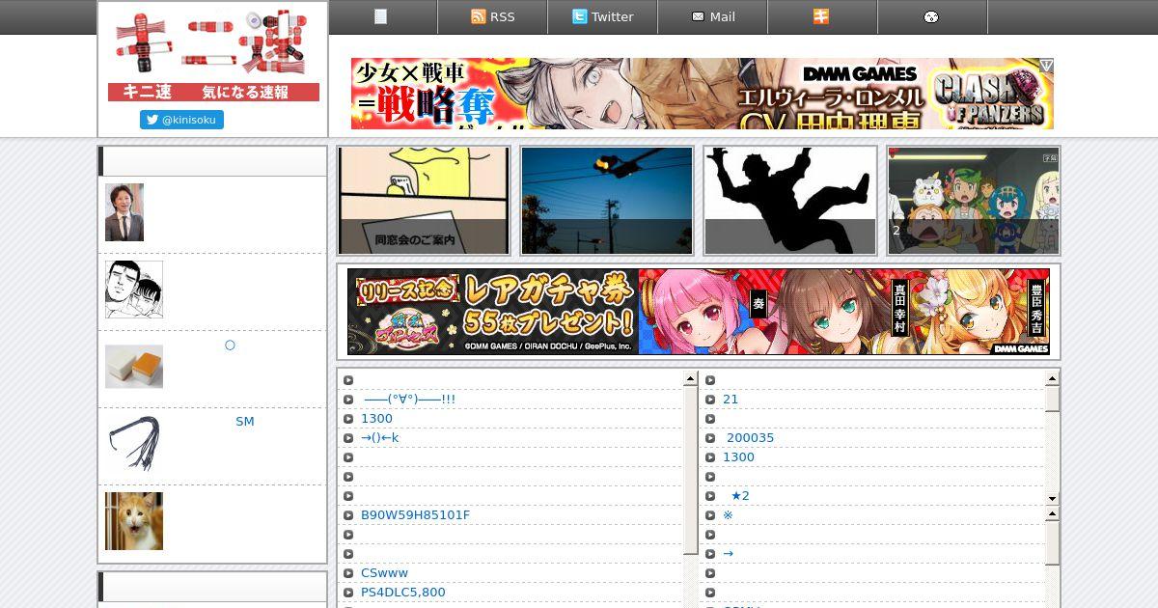Click the round face icon in the navbar
This screenshot has height=608, width=1158.
[932, 16]
